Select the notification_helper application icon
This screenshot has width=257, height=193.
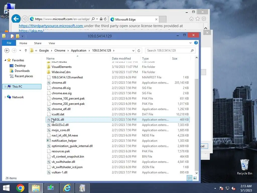tap(49, 141)
